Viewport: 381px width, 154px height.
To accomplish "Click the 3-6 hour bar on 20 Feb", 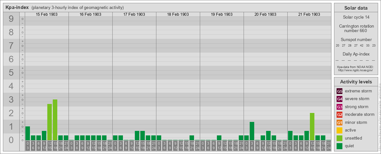I will coord(252,131).
